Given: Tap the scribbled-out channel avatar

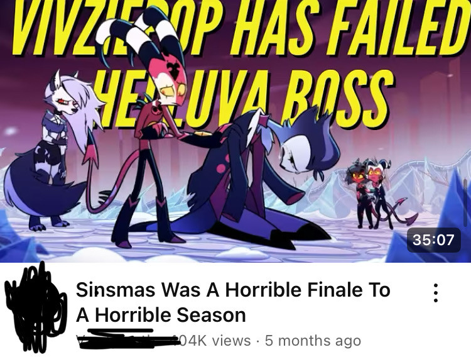Looking at the screenshot, I should [35, 308].
